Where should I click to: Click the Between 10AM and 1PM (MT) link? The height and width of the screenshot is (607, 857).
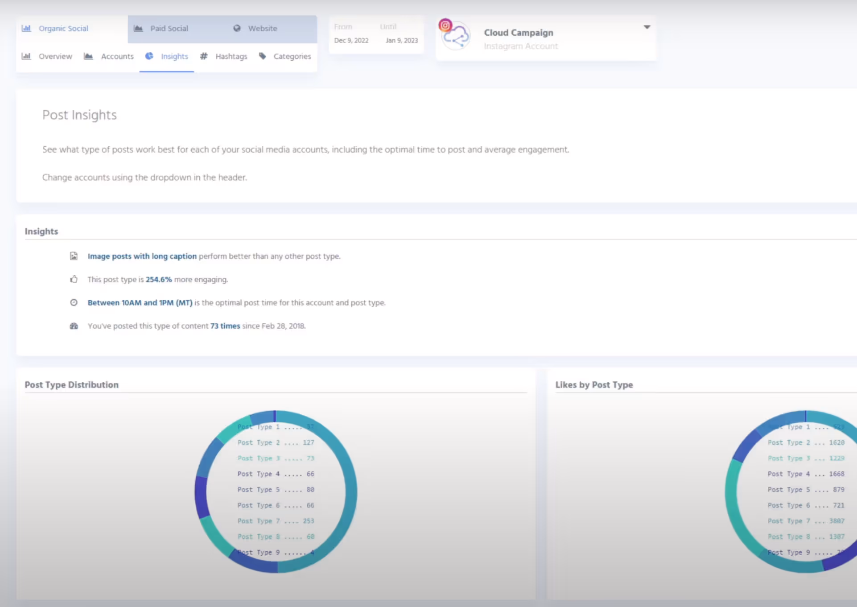(x=140, y=303)
